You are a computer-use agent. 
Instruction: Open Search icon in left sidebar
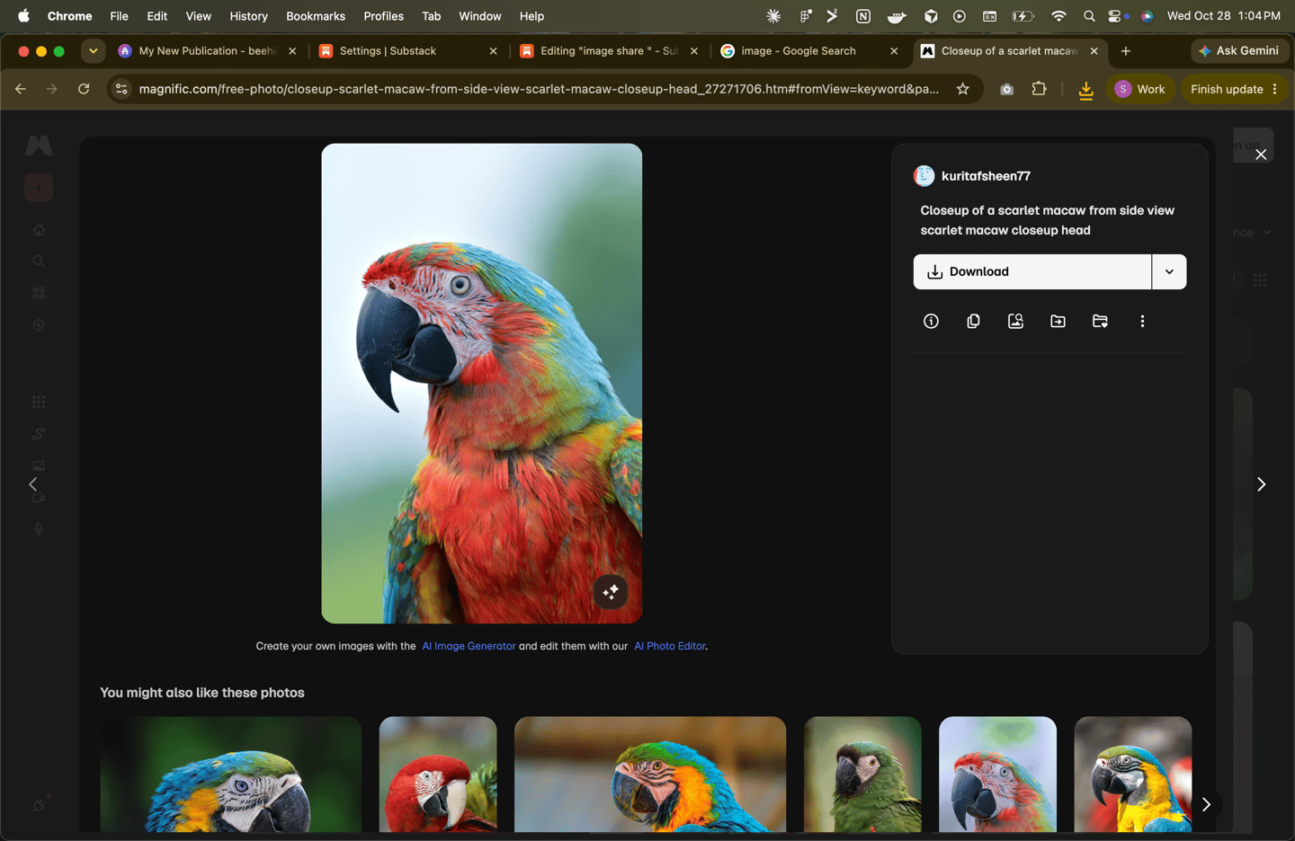pos(39,261)
